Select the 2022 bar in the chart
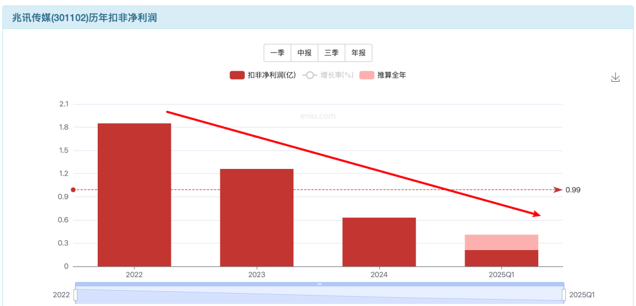The height and width of the screenshot is (306, 636). click(x=134, y=195)
